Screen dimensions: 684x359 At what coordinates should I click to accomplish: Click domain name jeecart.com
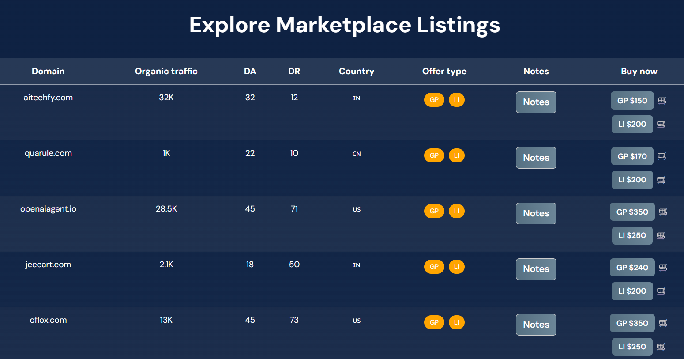(x=48, y=265)
